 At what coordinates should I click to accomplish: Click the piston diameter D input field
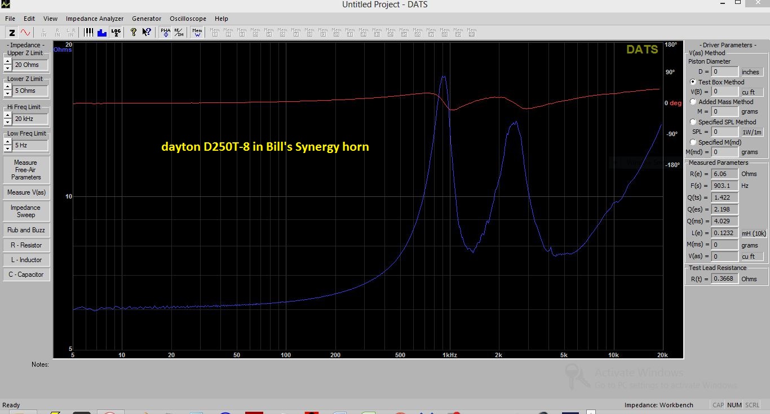click(724, 71)
